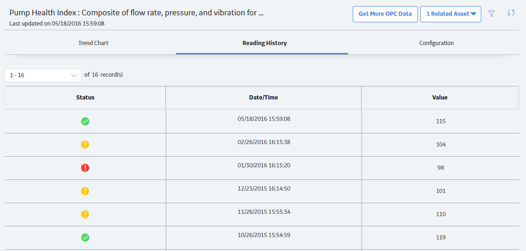The width and height of the screenshot is (526, 251).
Task: Sort by the Date/Time column header
Action: click(264, 98)
